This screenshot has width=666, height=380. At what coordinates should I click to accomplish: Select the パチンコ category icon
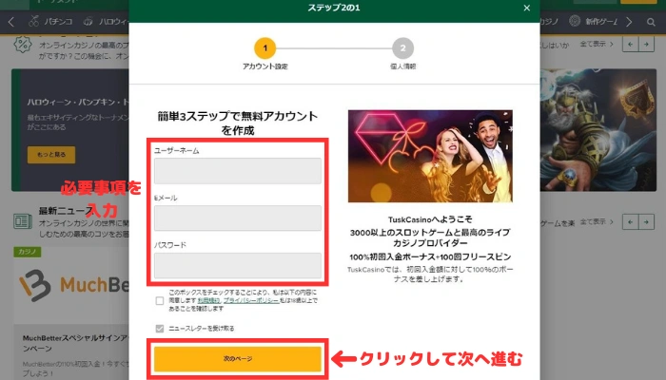[x=34, y=21]
